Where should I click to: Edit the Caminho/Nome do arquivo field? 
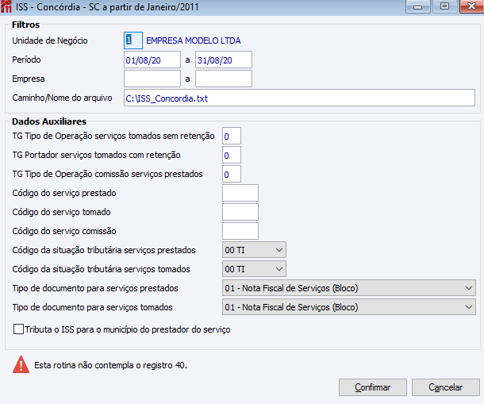click(x=299, y=98)
